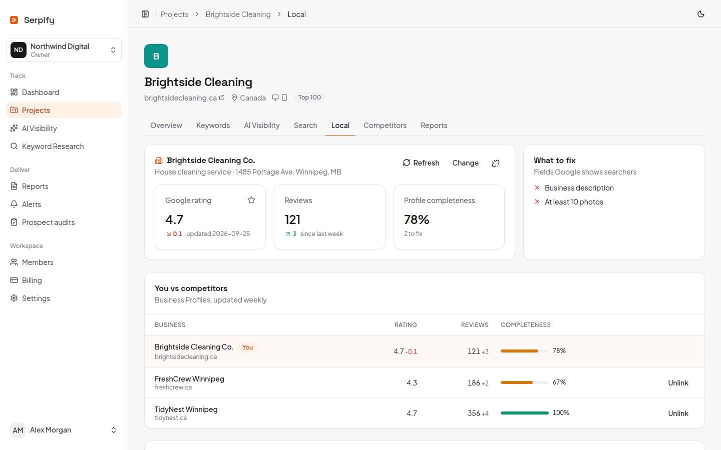Screen dimensions: 721x450
Task: Click the Change button
Action: coord(465,163)
